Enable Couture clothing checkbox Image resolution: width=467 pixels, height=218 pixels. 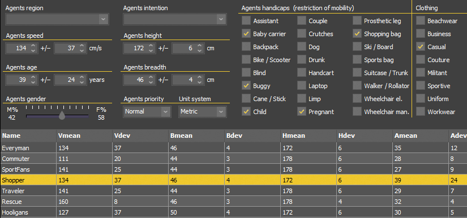pos(421,60)
